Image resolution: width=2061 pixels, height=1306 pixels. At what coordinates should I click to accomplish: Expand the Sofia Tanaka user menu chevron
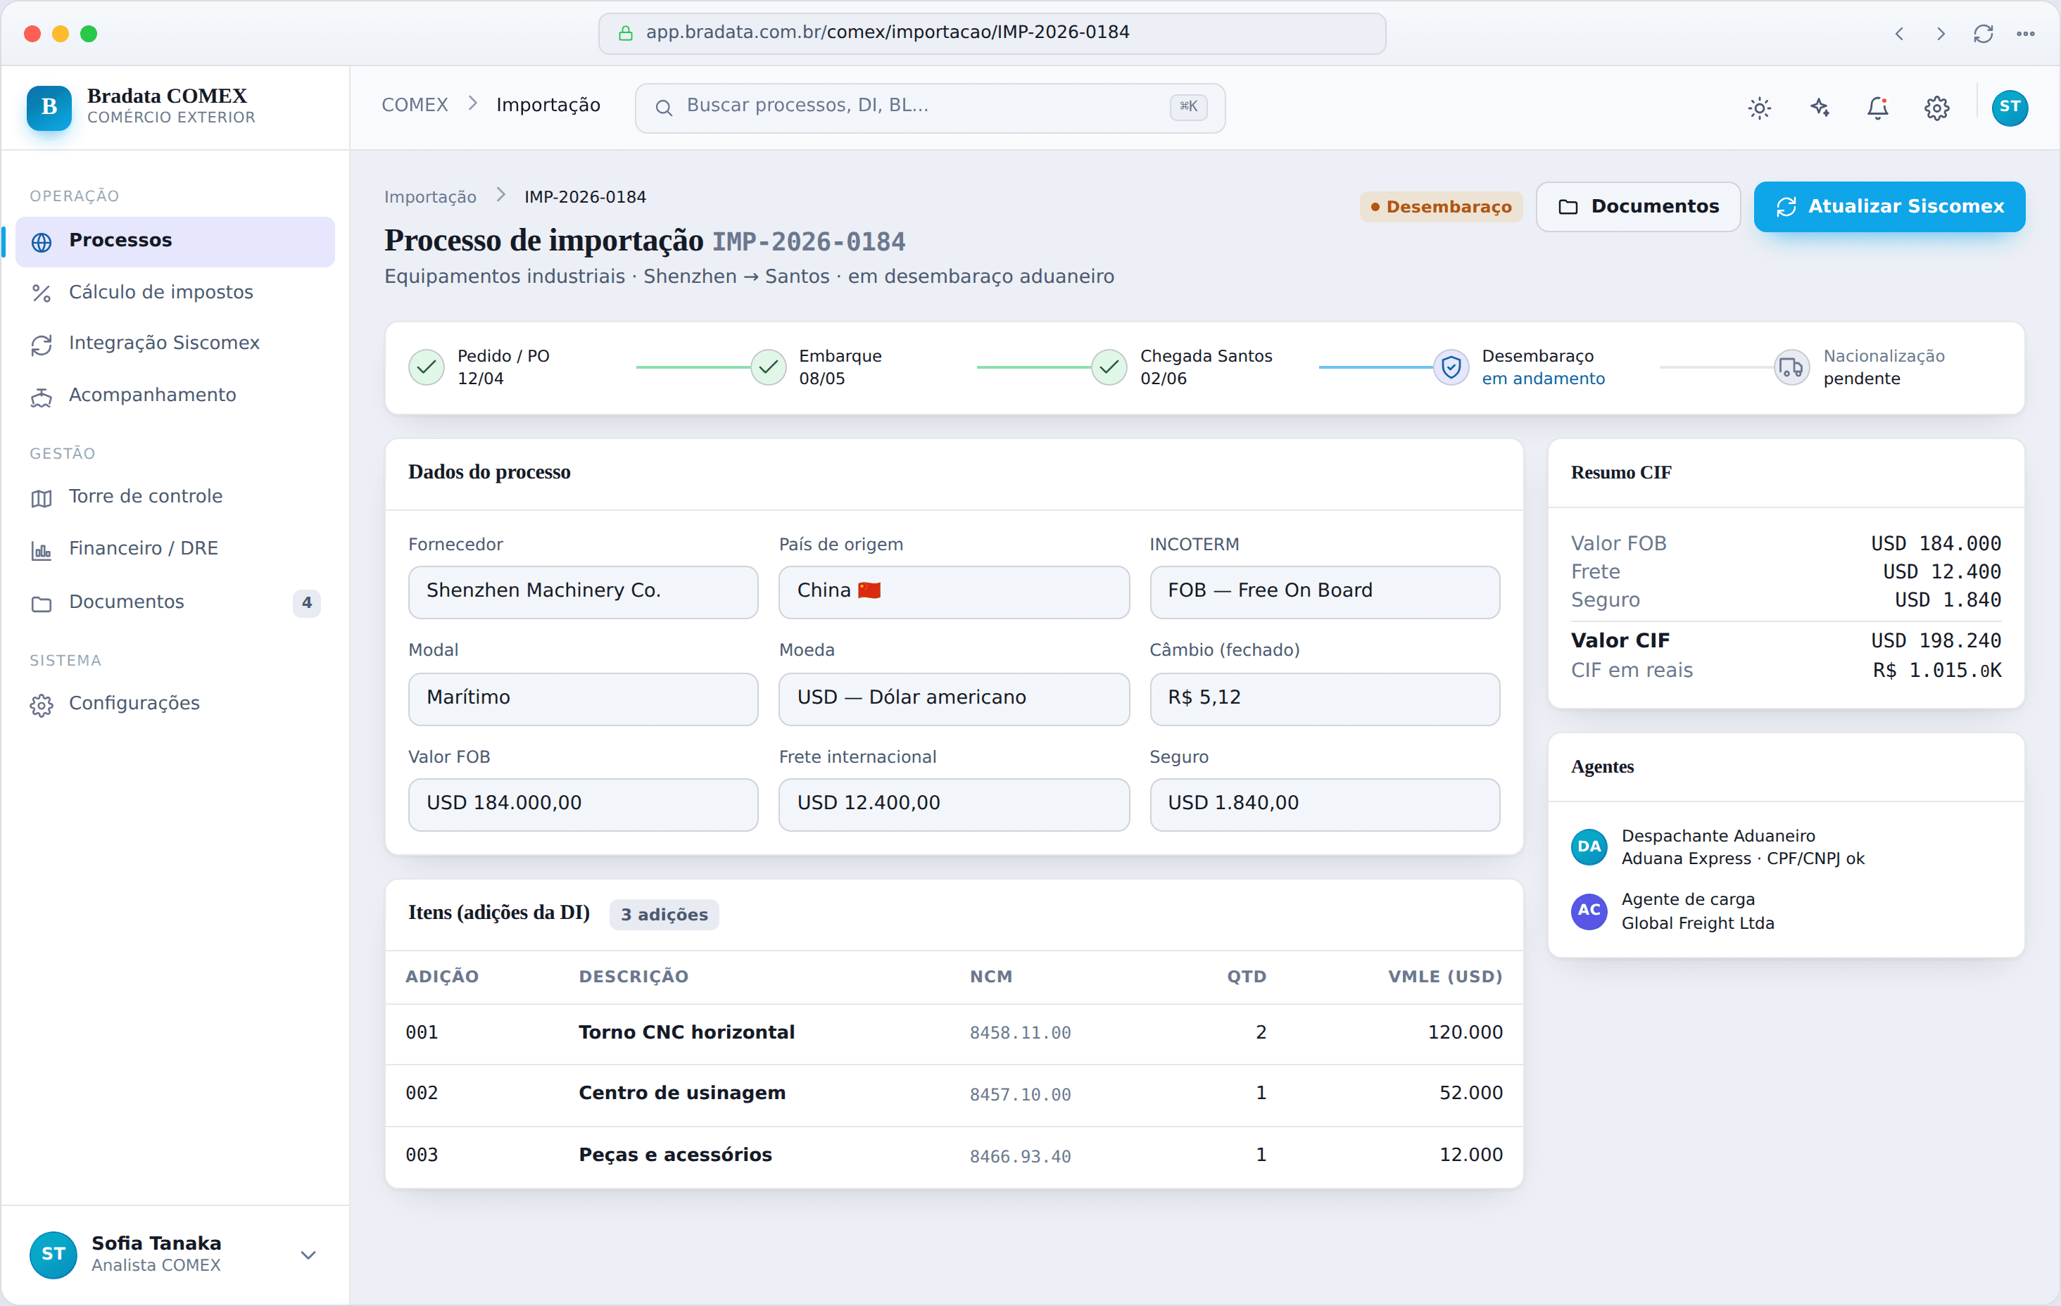(x=308, y=1255)
